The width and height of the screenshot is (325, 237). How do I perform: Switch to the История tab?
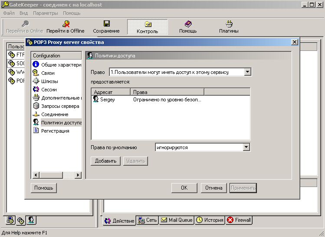(210, 220)
